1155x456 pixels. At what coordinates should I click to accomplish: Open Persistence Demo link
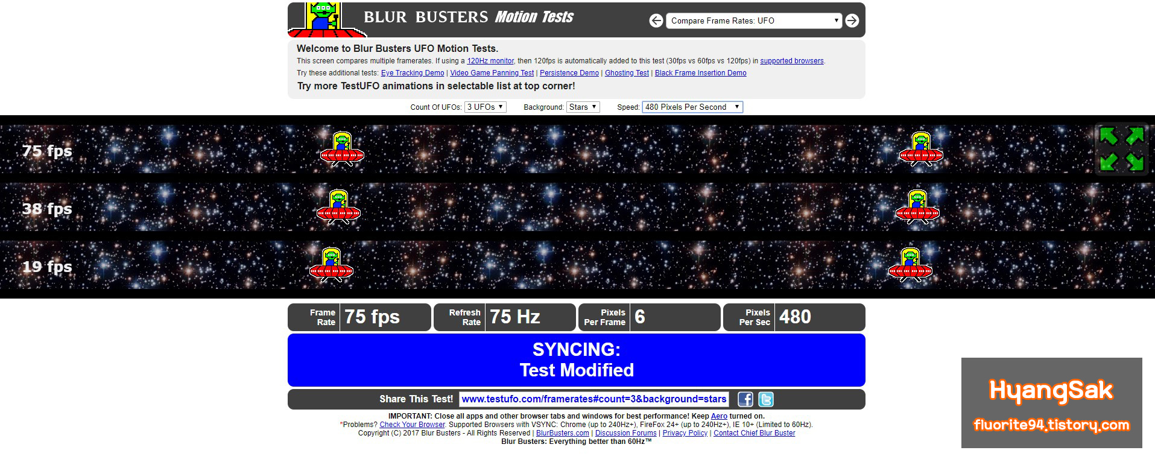[x=569, y=73]
